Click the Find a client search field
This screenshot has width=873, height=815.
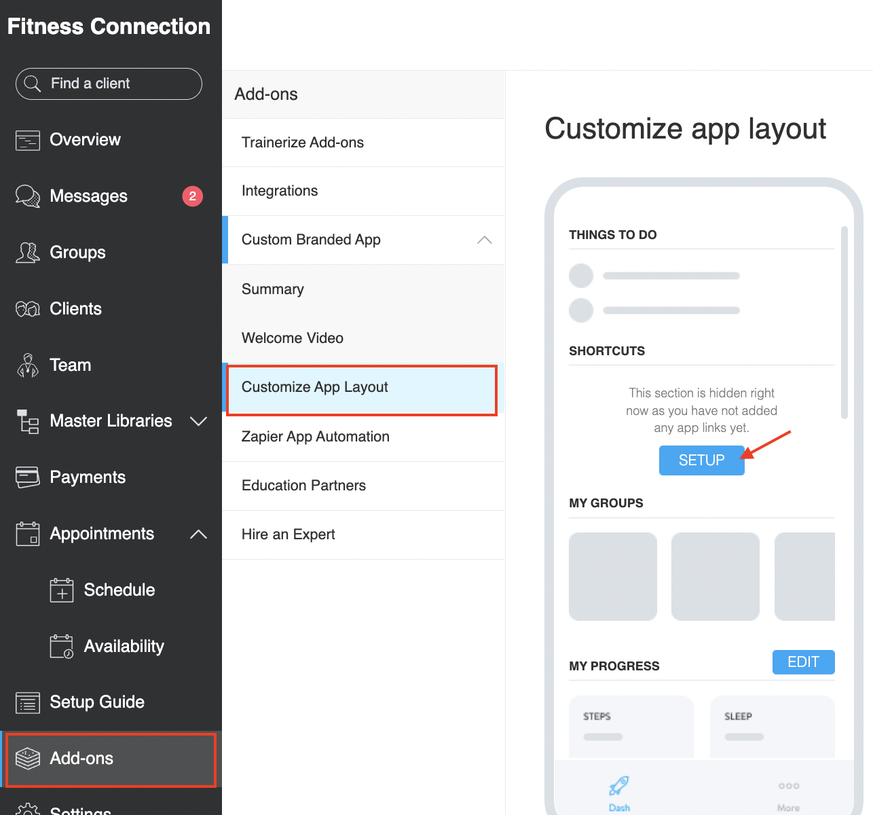coord(109,84)
